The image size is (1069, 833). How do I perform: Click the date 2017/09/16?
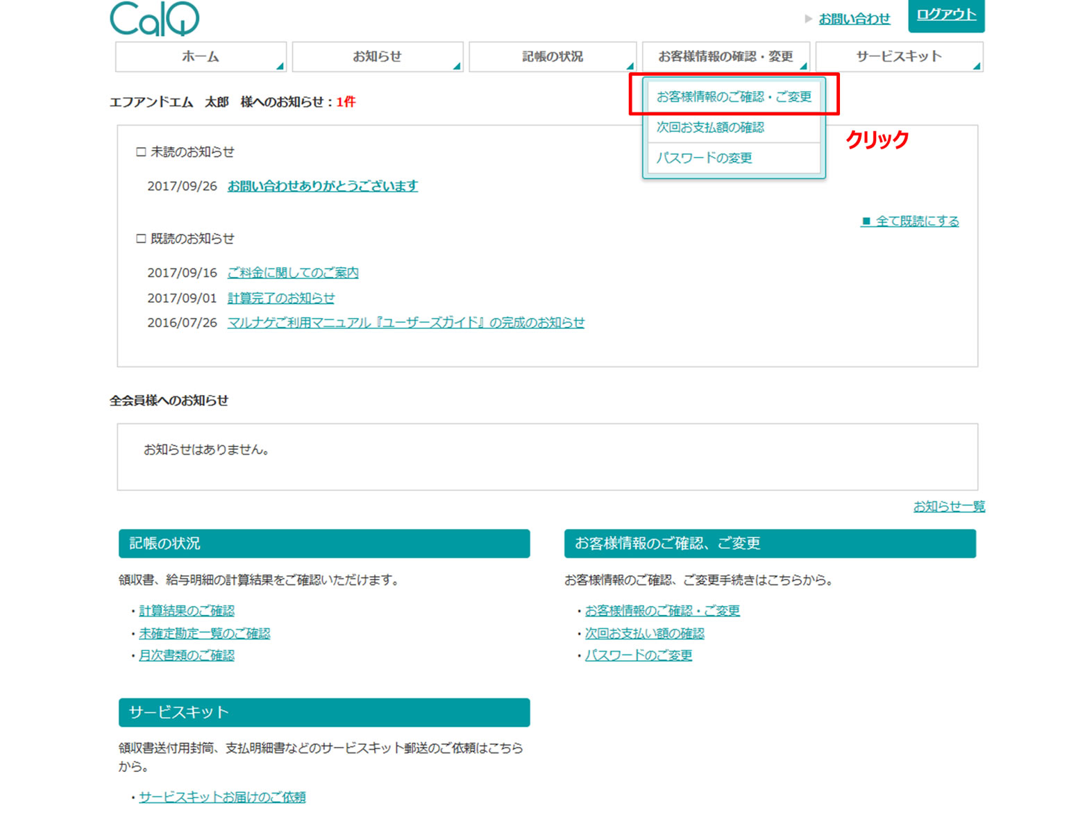point(182,273)
